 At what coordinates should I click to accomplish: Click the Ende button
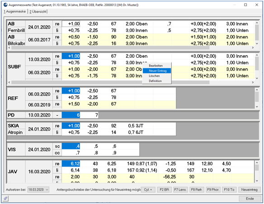[x=250, y=199]
